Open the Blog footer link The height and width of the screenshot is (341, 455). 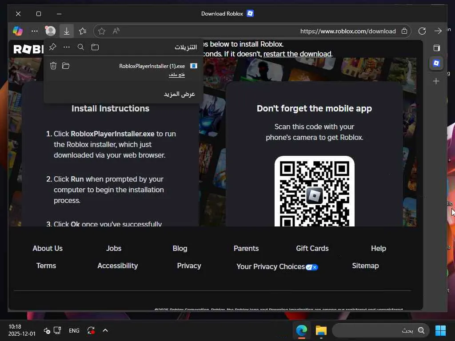tap(180, 249)
